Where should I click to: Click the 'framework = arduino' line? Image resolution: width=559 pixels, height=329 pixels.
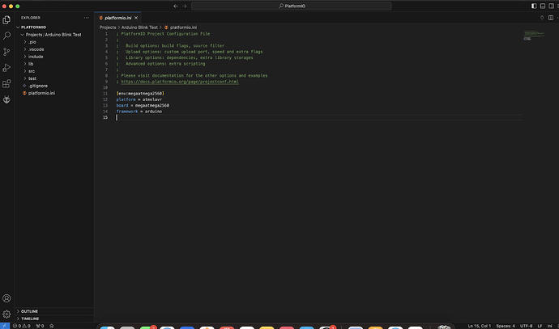139,112
